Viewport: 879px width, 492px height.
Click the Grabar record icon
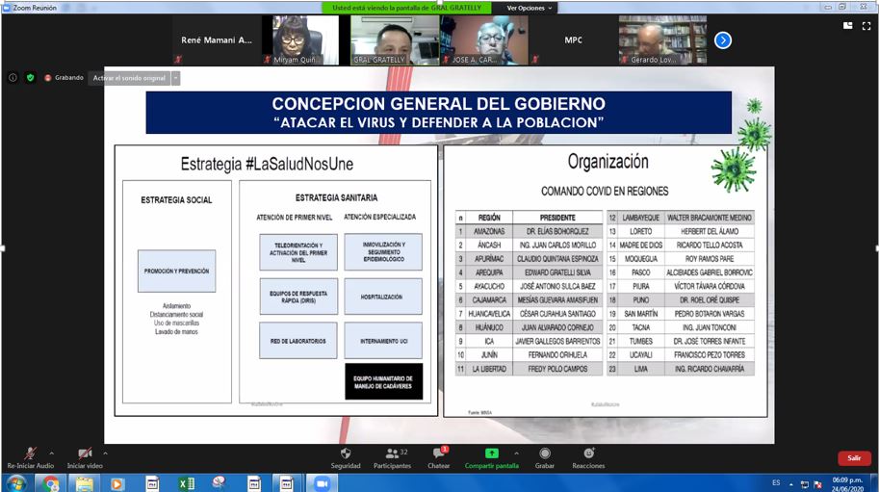click(x=545, y=453)
